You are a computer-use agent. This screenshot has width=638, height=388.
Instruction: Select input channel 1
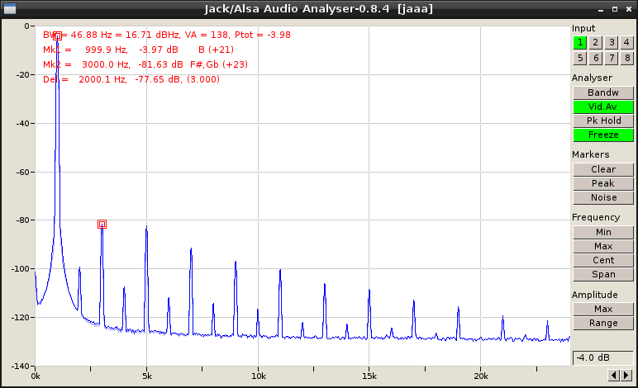pyautogui.click(x=580, y=43)
